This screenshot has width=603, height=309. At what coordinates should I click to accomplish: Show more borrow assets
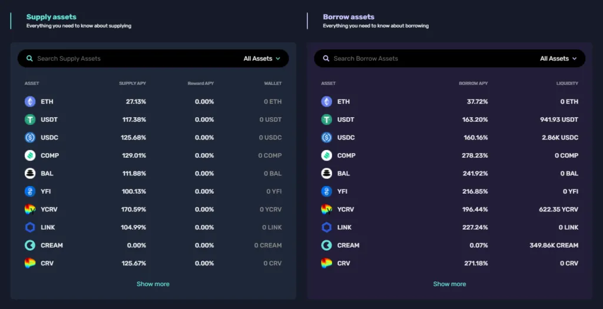pyautogui.click(x=449, y=284)
